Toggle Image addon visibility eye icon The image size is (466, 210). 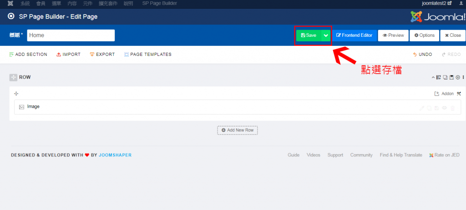[445, 108]
